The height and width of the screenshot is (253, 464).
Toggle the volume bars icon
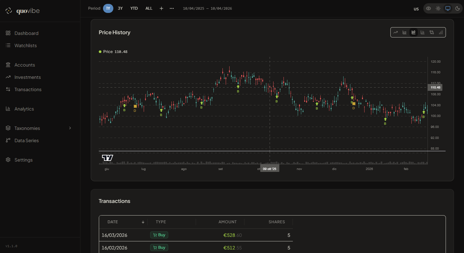[x=441, y=32]
